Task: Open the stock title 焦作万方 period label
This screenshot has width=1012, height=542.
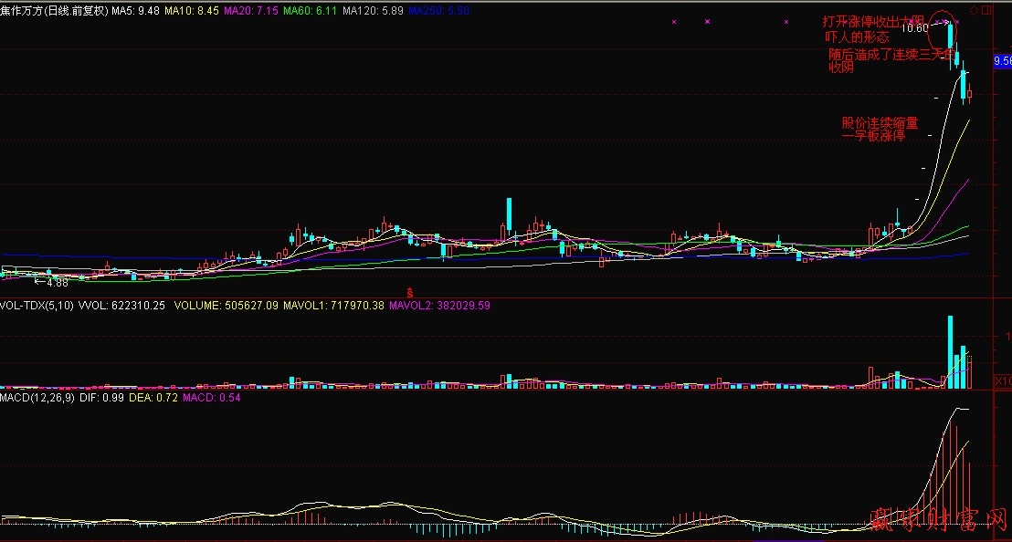Action: (x=55, y=10)
